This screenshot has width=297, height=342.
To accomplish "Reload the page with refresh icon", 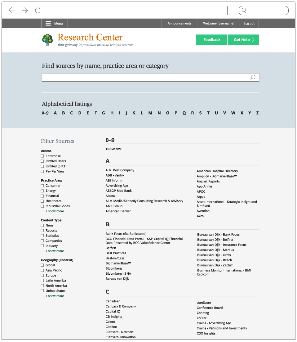I will point(38,10).
